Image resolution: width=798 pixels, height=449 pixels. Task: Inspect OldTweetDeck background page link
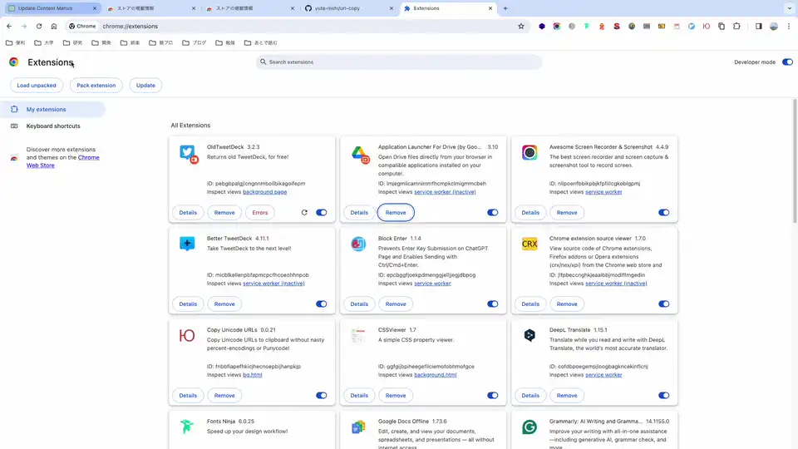click(264, 192)
